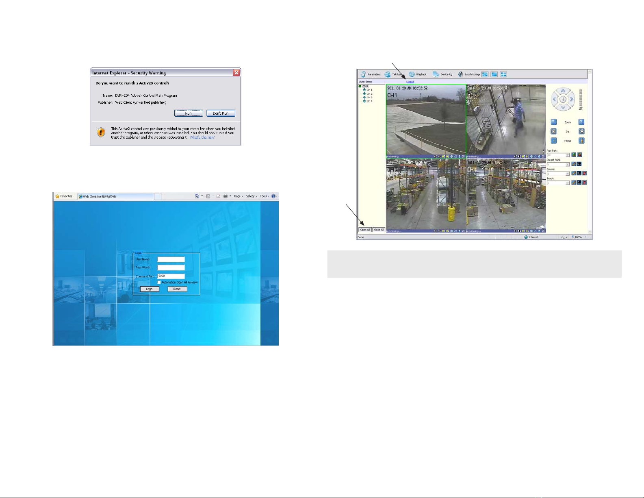The width and height of the screenshot is (644, 498).
Task: Expand the Preset Point dropdown
Action: pyautogui.click(x=568, y=165)
